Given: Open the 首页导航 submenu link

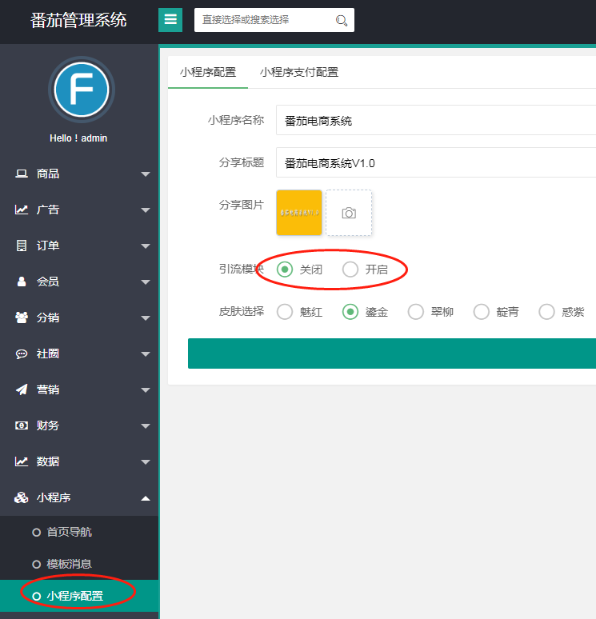Looking at the screenshot, I should coord(69,532).
